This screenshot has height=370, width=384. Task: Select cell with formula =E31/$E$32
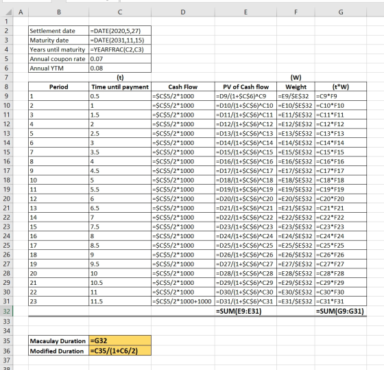pos(296,301)
